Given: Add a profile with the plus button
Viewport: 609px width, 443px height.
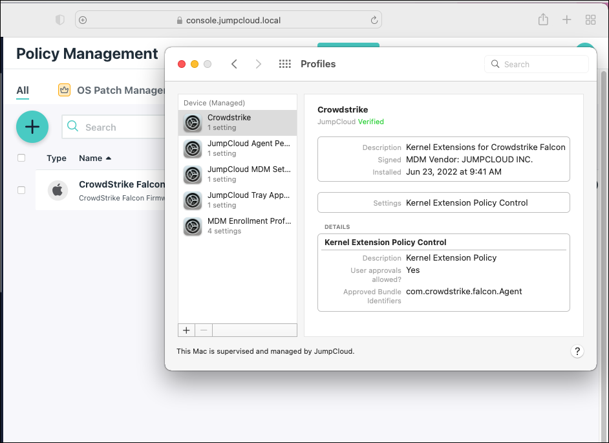Looking at the screenshot, I should 186,330.
